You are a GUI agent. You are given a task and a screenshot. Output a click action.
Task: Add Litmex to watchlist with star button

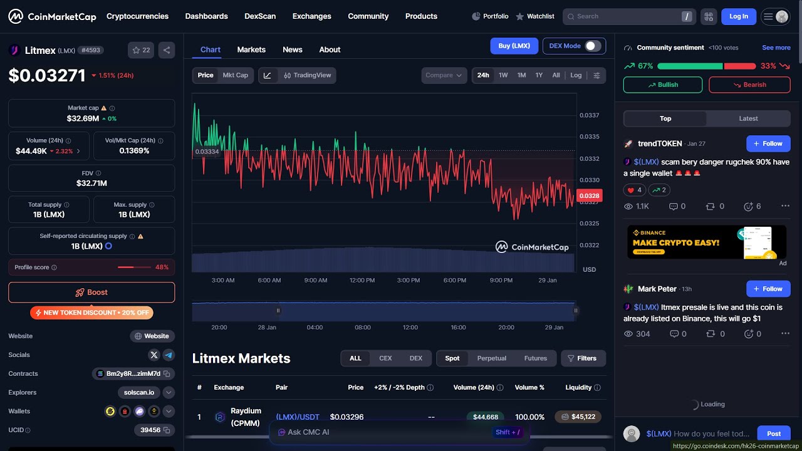pyautogui.click(x=141, y=50)
